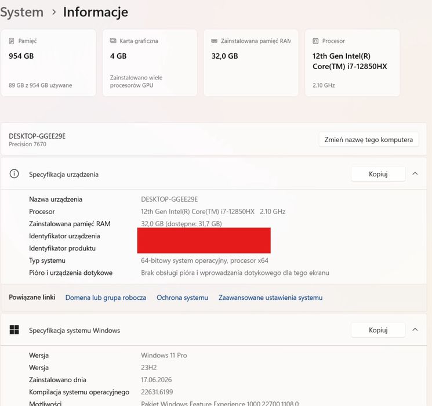Open Zaawansowane ustawienia systemu link
This screenshot has width=432, height=406.
pyautogui.click(x=271, y=298)
